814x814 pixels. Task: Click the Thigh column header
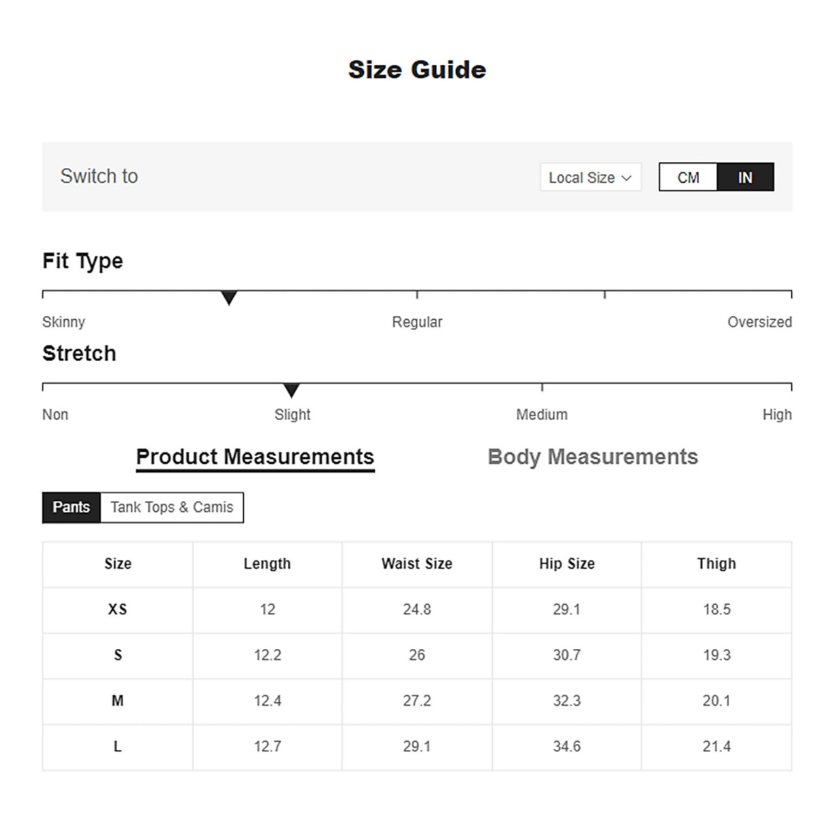click(x=716, y=564)
